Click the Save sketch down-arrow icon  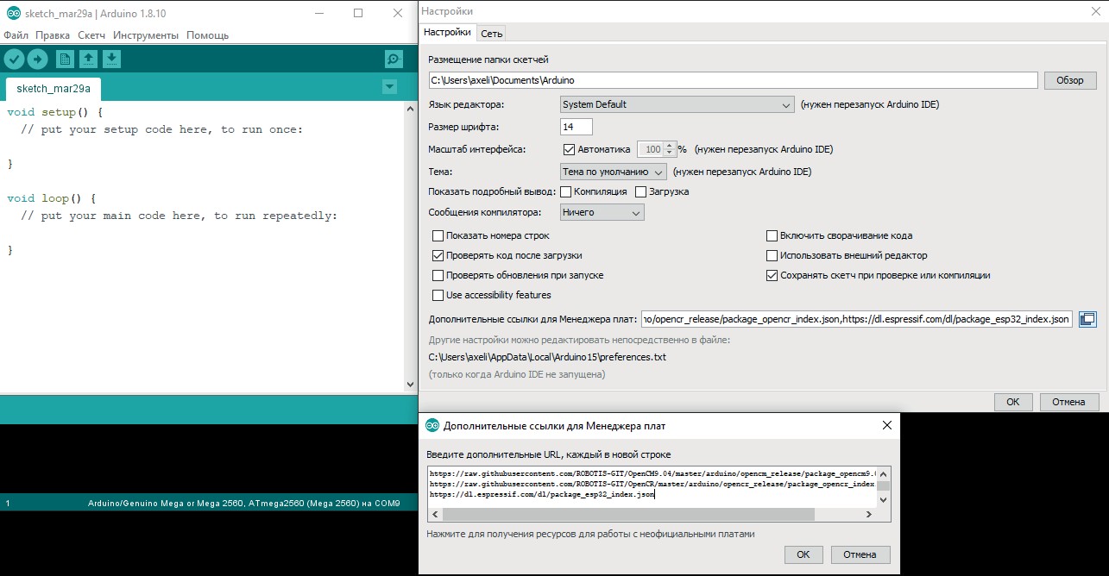111,59
